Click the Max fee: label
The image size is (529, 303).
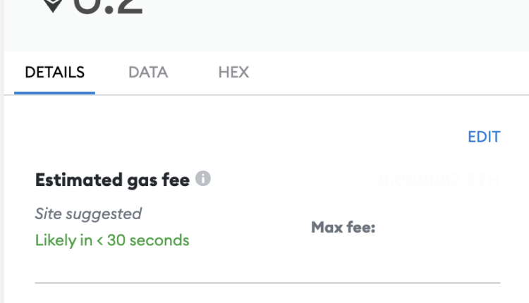pyautogui.click(x=343, y=228)
